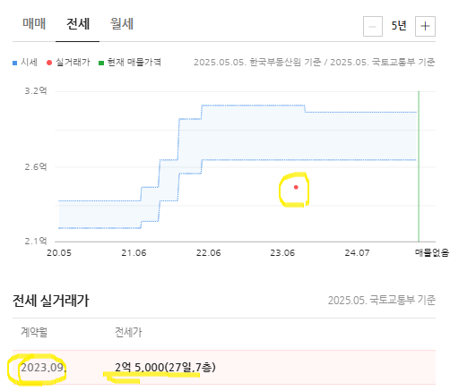Open the 월세 tab
Viewport: 450px width, 391px height.
click(122, 23)
